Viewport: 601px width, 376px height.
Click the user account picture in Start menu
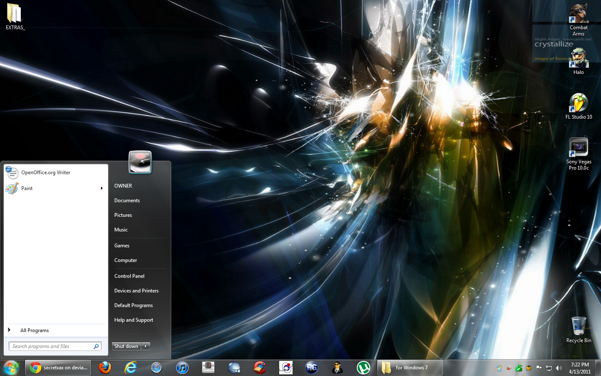point(140,162)
